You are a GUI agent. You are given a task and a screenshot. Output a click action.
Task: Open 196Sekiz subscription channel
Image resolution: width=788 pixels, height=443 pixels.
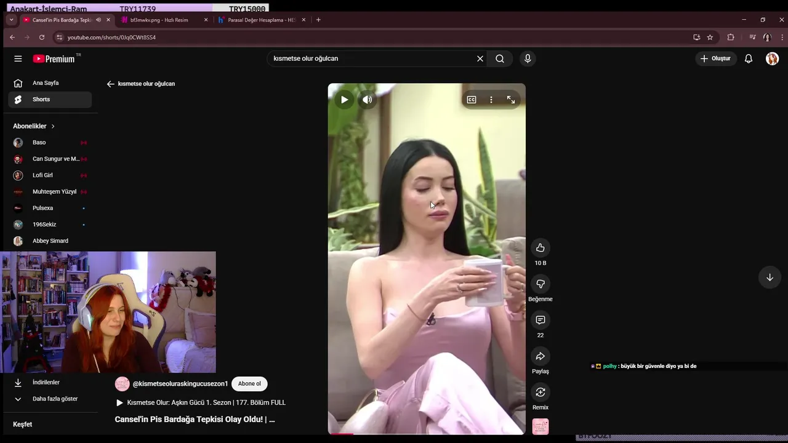point(50,225)
